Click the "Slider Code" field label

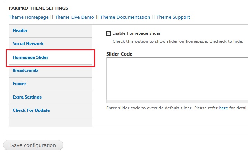[x=119, y=54]
